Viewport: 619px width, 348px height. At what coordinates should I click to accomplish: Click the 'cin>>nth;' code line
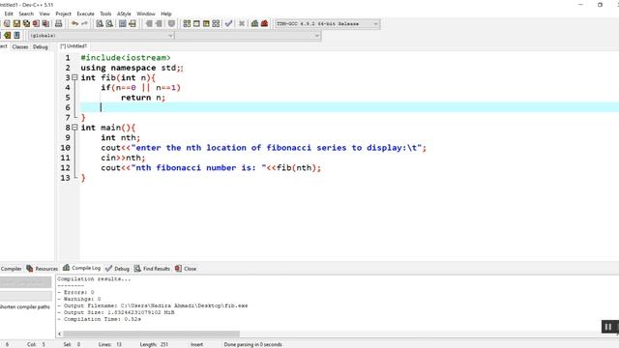tap(123, 158)
